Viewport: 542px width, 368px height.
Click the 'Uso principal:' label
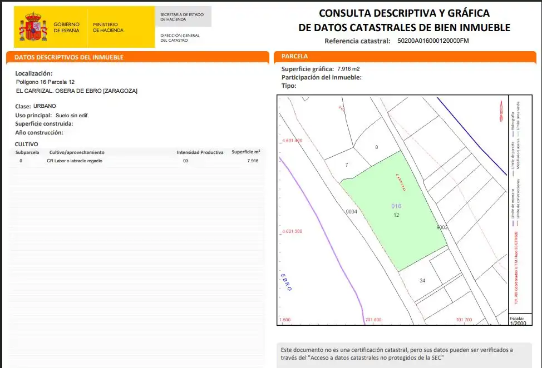pyautogui.click(x=33, y=115)
